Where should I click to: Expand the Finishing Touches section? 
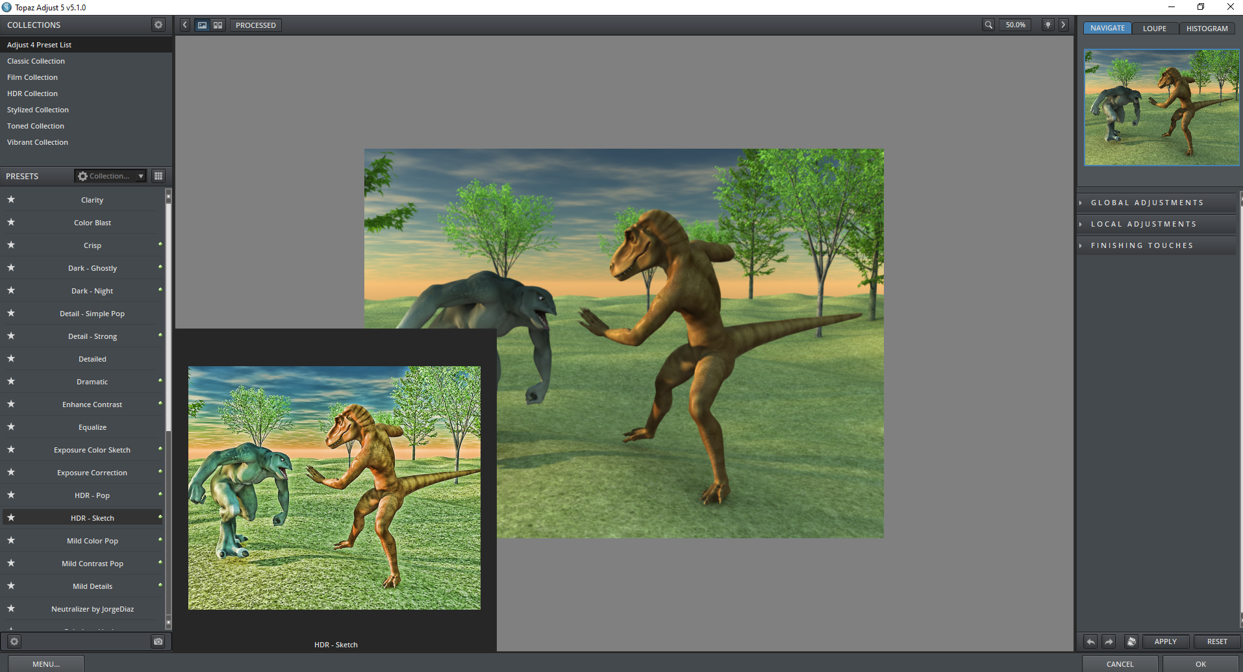point(1157,245)
